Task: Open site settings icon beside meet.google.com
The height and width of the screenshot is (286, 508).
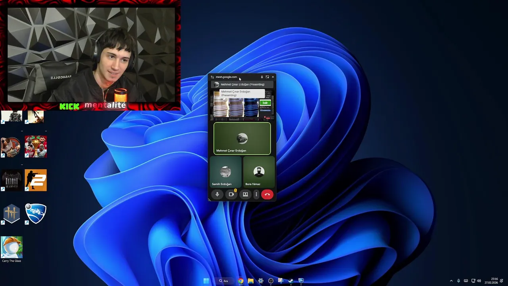Action: point(212,77)
